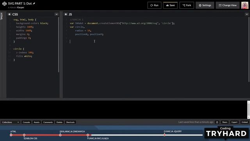Click the Export button
This screenshot has height=141, width=250.
(234, 122)
